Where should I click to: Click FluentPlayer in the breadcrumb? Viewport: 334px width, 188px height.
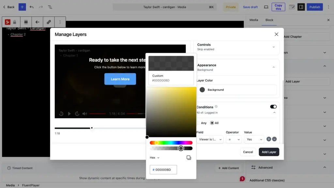point(31,185)
